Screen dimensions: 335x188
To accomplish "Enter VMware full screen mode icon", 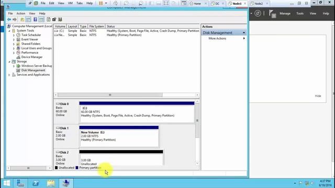I will 166,3.
